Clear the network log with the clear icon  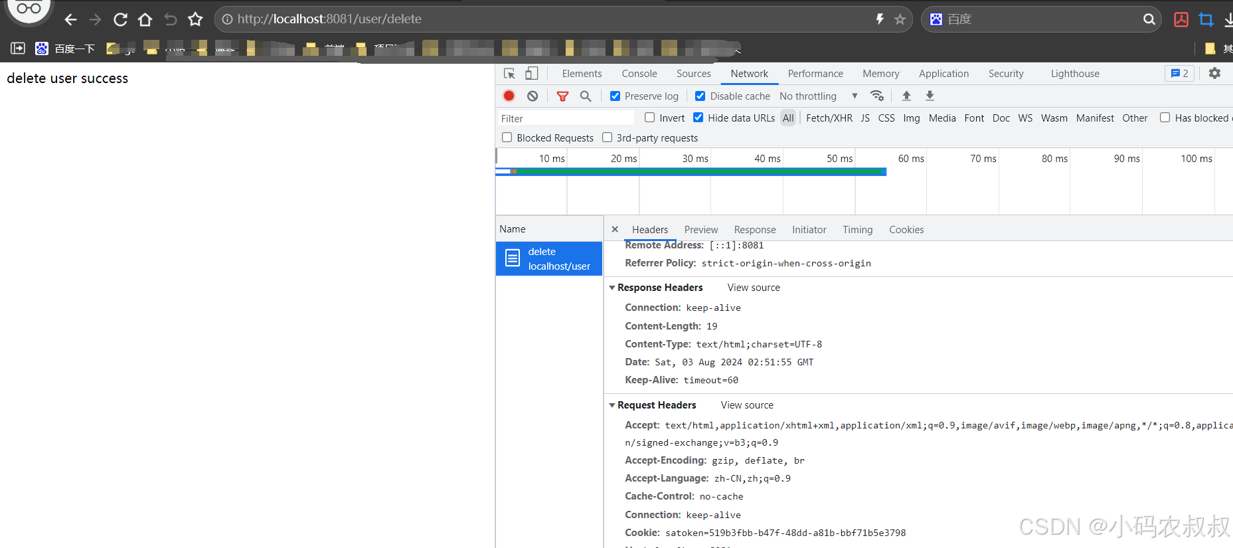coord(533,96)
